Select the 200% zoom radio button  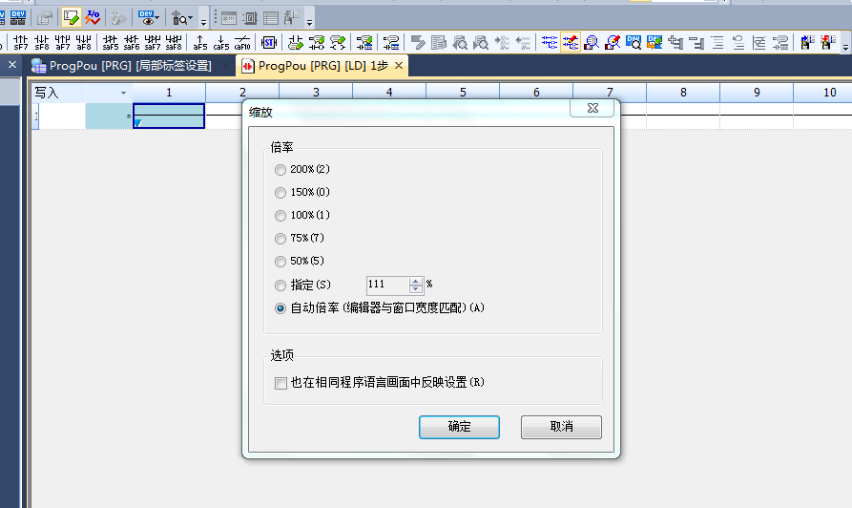click(280, 170)
